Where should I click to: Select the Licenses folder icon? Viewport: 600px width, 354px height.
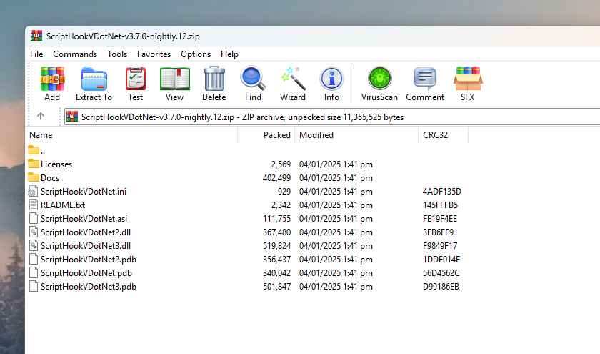34,164
